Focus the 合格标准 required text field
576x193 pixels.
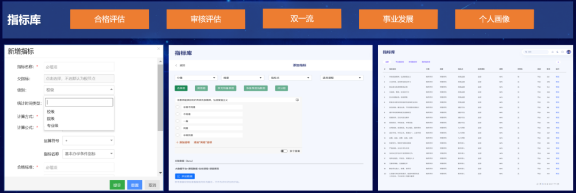click(79, 167)
